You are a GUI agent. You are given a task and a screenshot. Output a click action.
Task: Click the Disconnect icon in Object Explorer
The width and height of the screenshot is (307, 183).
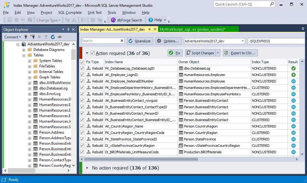[32, 37]
